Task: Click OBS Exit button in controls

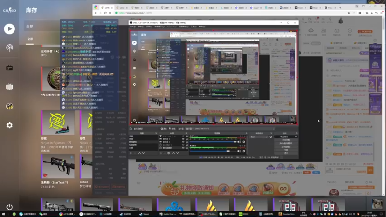Action: click(286, 153)
